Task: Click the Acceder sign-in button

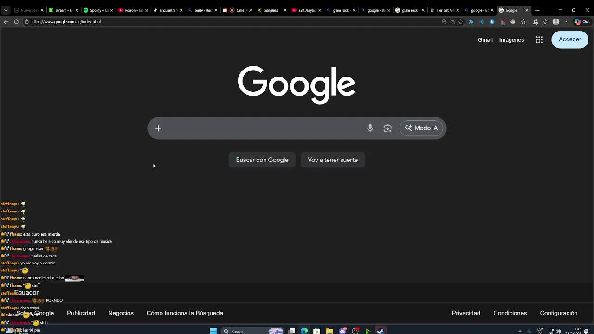Action: point(570,40)
